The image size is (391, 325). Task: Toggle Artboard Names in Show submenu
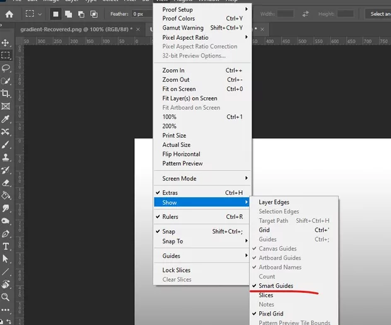click(x=294, y=268)
